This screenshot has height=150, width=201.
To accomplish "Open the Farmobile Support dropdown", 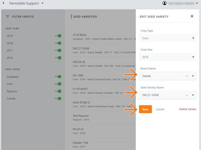I will coord(26,3).
